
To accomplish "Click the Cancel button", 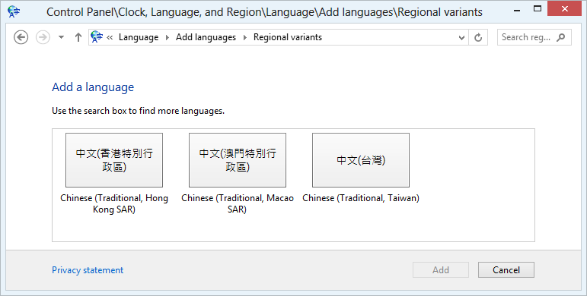I will (x=506, y=270).
